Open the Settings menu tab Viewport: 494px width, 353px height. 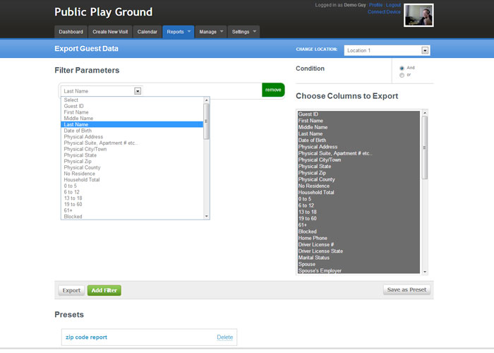pyautogui.click(x=243, y=32)
